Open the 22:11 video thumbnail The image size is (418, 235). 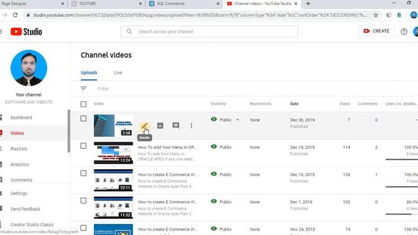click(113, 180)
